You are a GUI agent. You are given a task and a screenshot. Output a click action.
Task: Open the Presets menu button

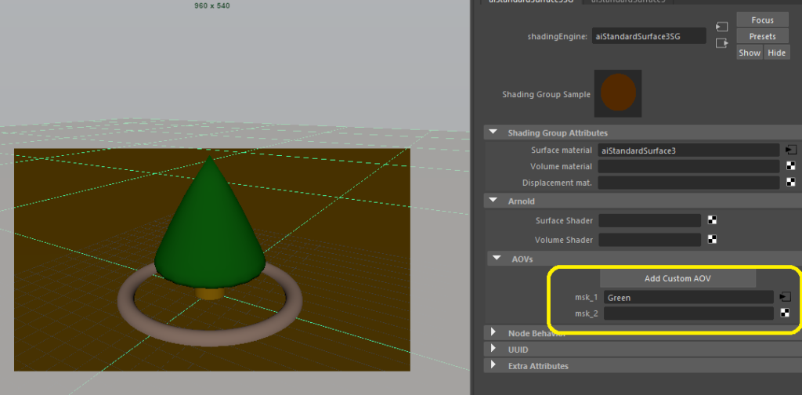(762, 36)
